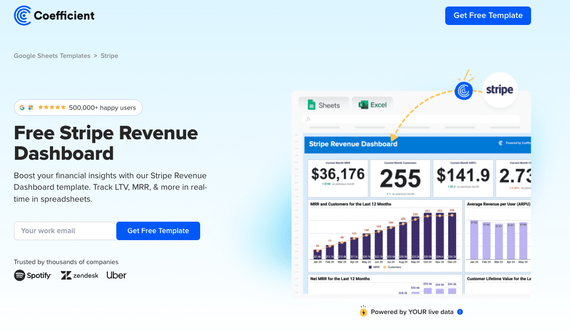Click the $36,176 current month MRR value
570x332 pixels.
pyautogui.click(x=338, y=174)
